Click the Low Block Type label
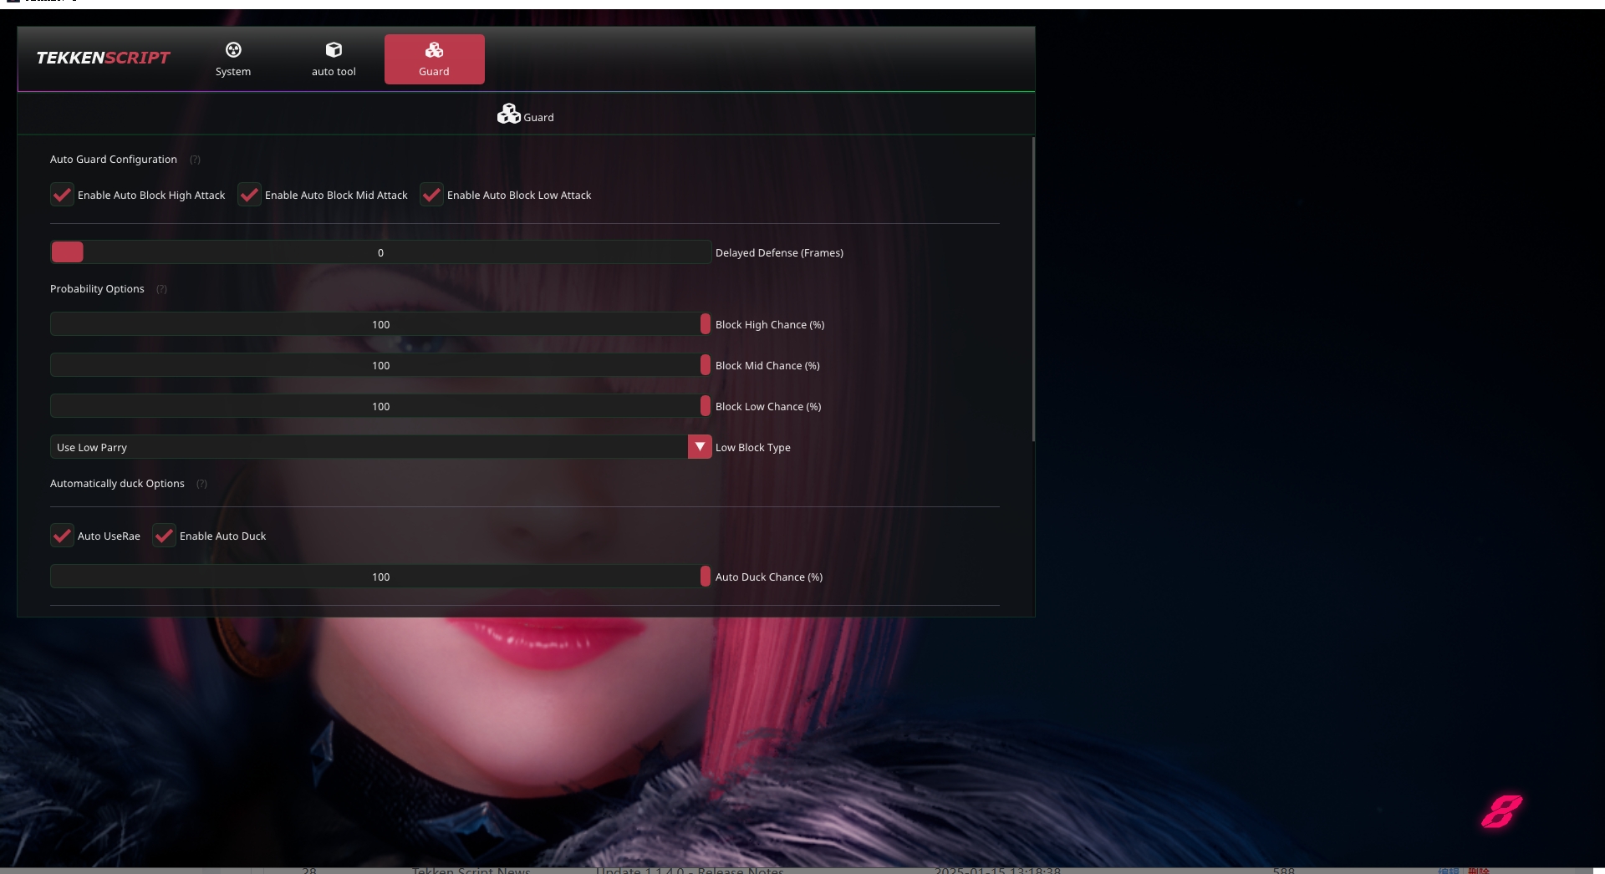 tap(753, 447)
